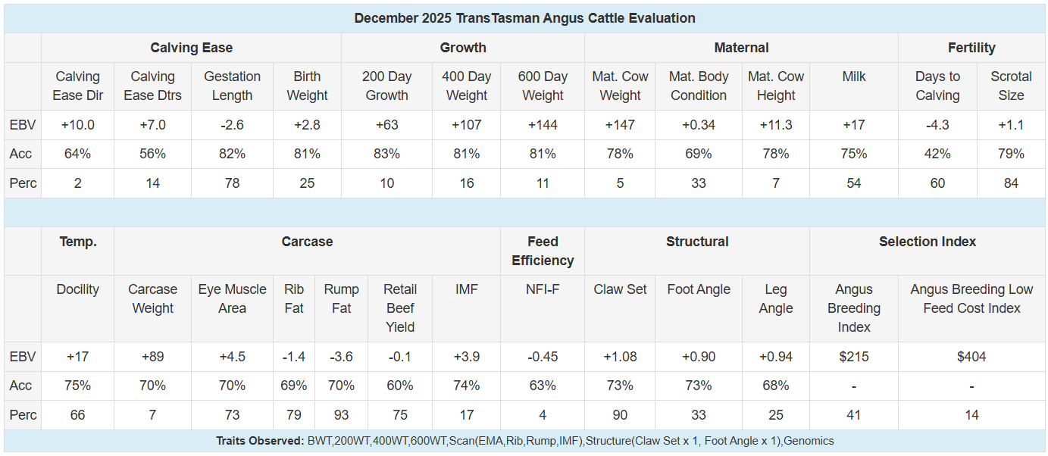Select the $404 index EBV value
Image resolution: width=1048 pixels, height=456 pixels.
pos(971,357)
